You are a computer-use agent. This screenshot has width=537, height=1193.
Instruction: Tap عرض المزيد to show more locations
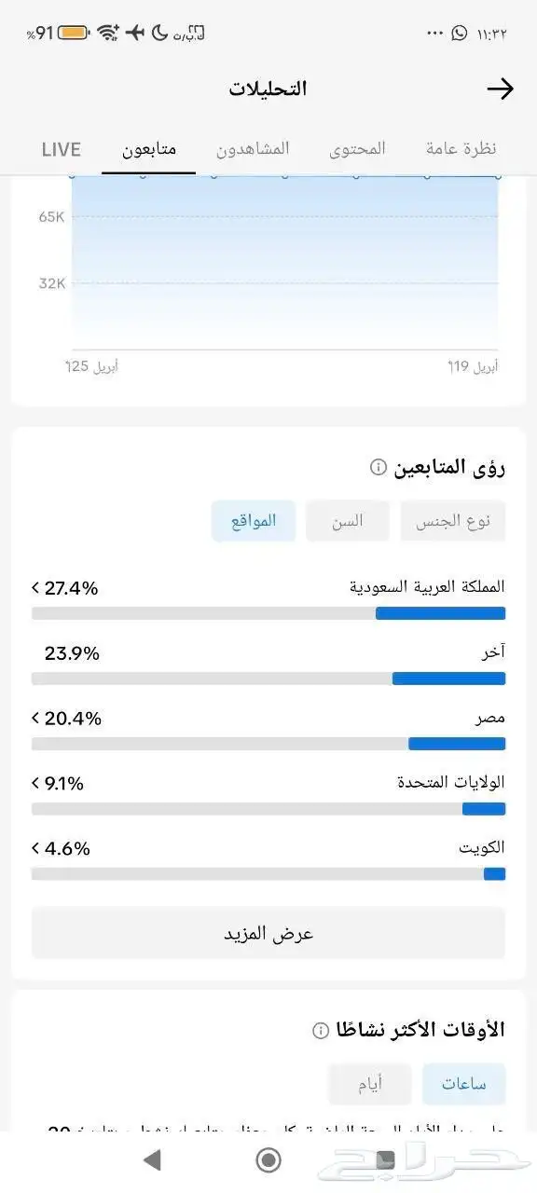pyautogui.click(x=268, y=932)
